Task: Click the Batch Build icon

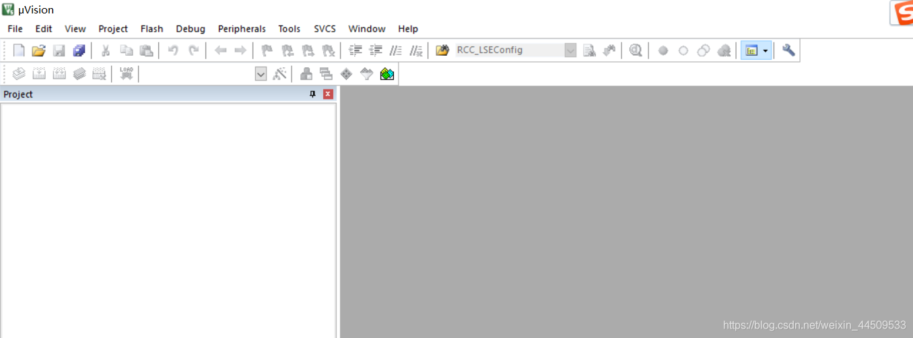Action: (x=79, y=74)
